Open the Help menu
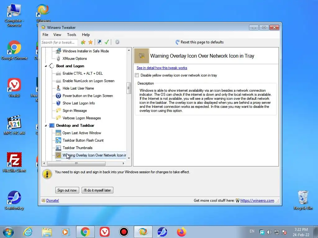The image size is (318, 238). tap(86, 35)
